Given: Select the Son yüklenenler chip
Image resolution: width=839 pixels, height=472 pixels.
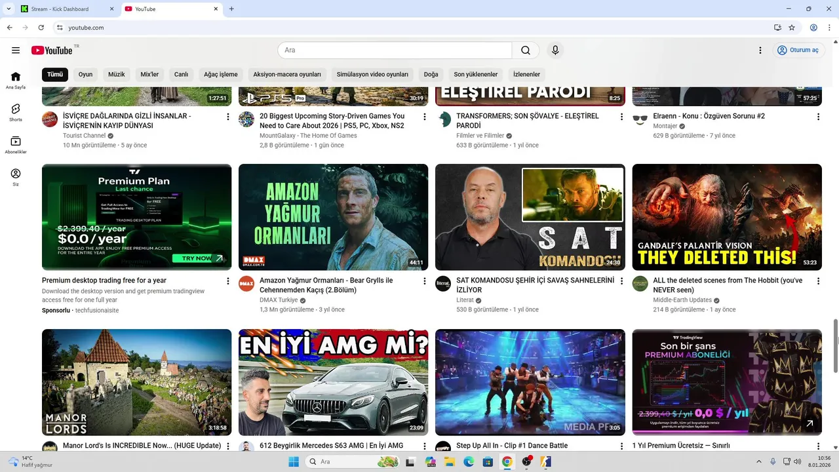Looking at the screenshot, I should click(476, 74).
